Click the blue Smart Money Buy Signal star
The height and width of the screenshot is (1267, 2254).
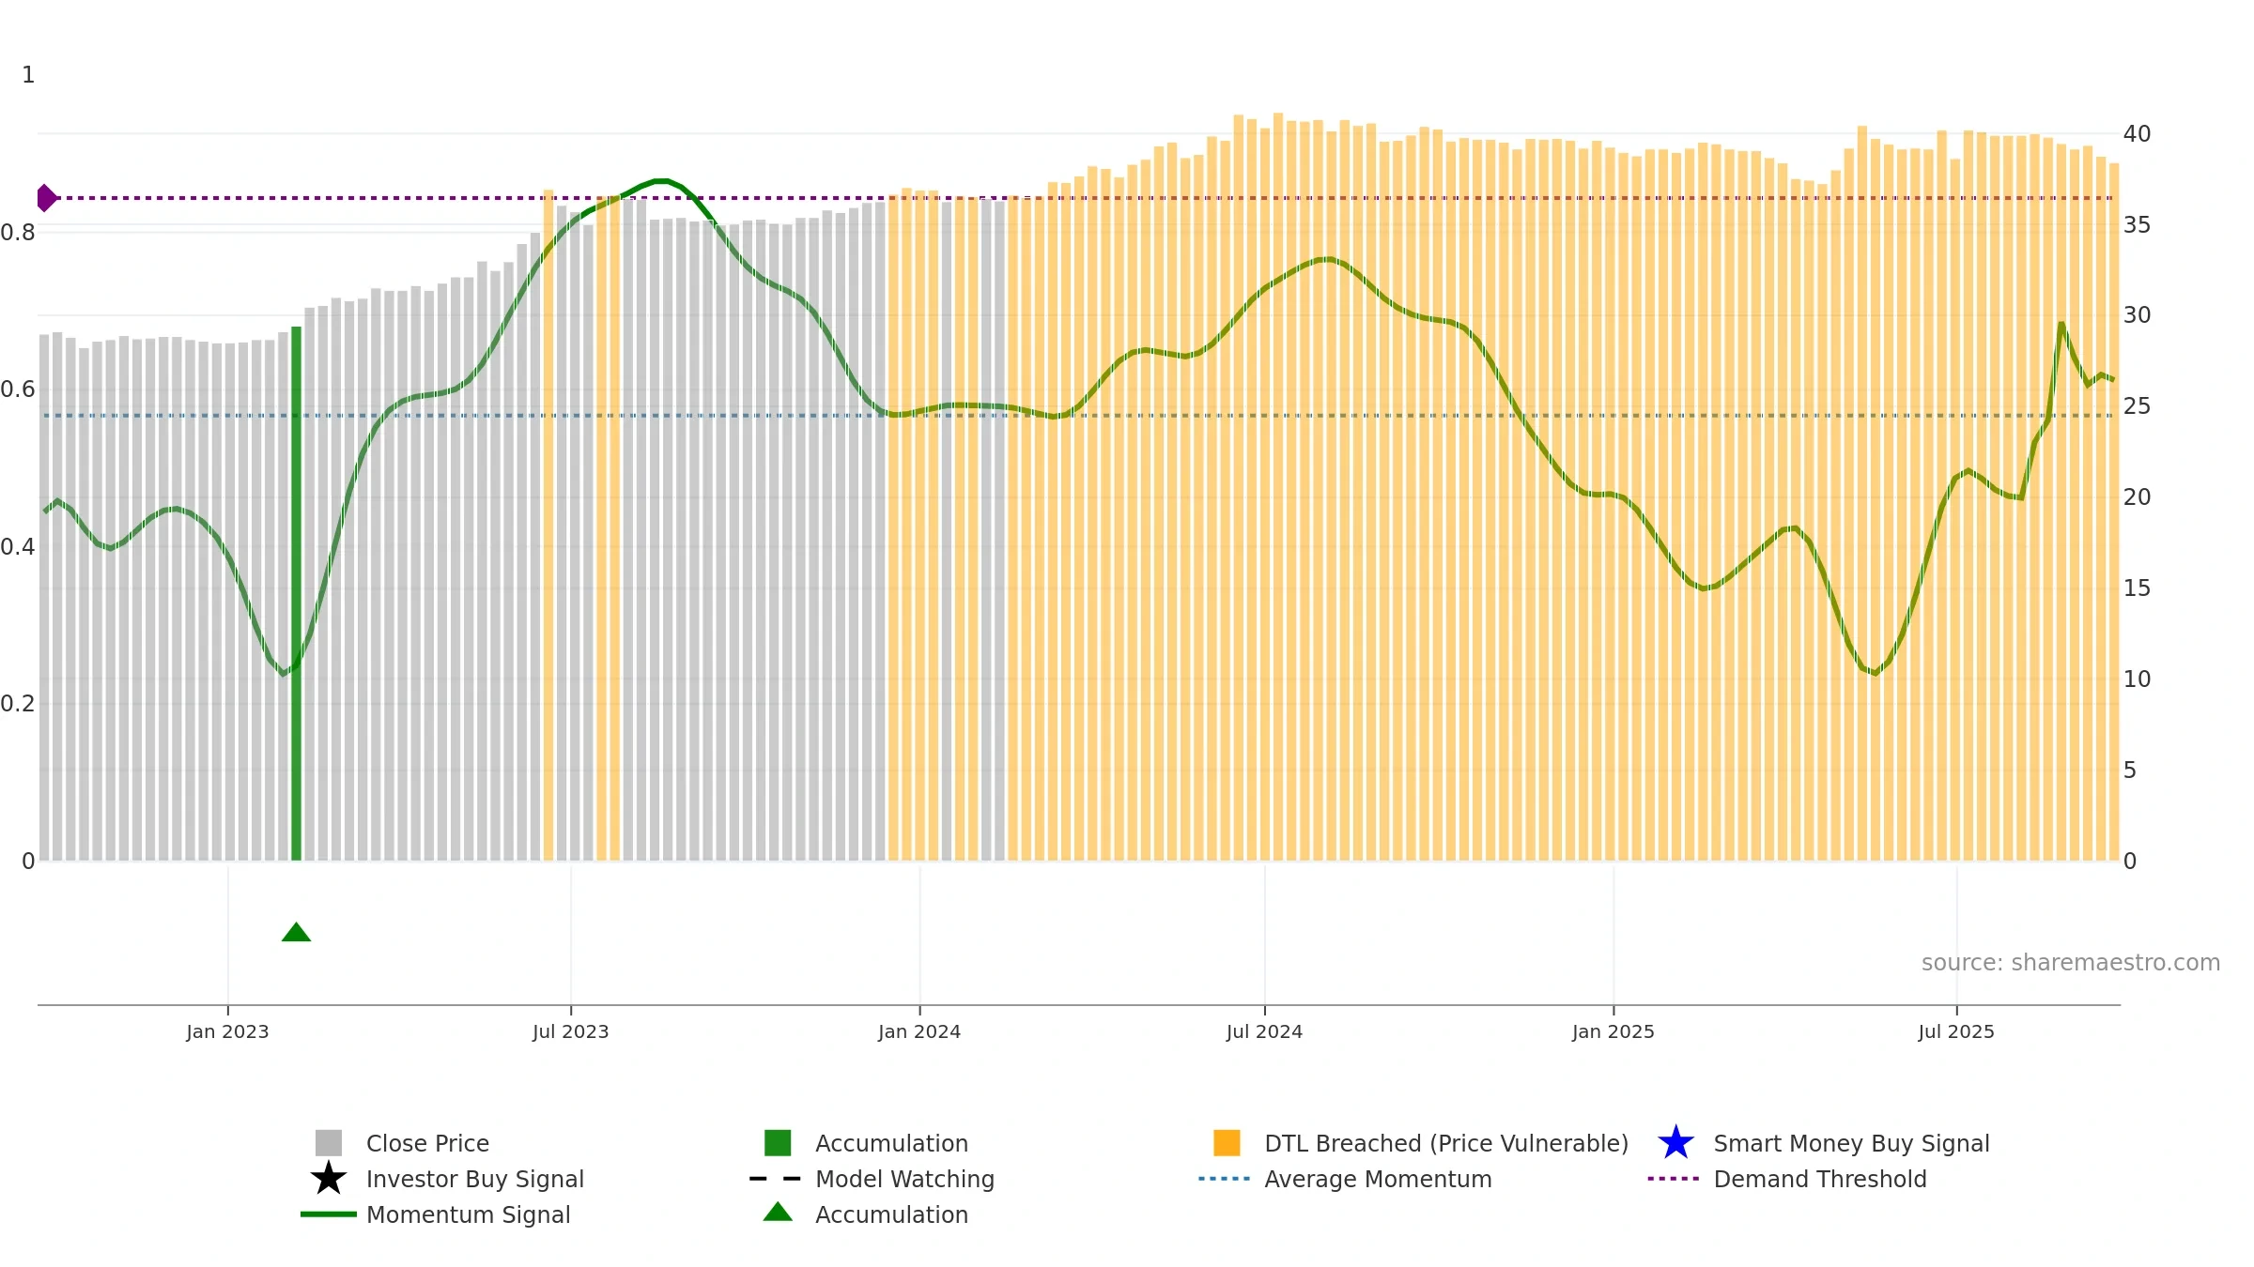[1675, 1143]
